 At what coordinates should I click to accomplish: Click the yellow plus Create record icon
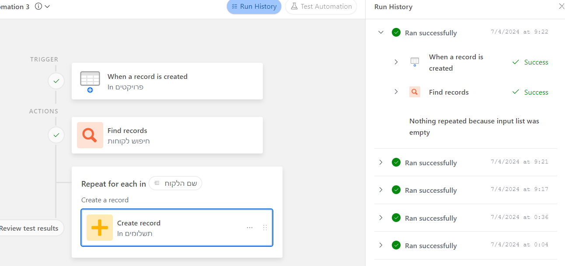coord(100,228)
